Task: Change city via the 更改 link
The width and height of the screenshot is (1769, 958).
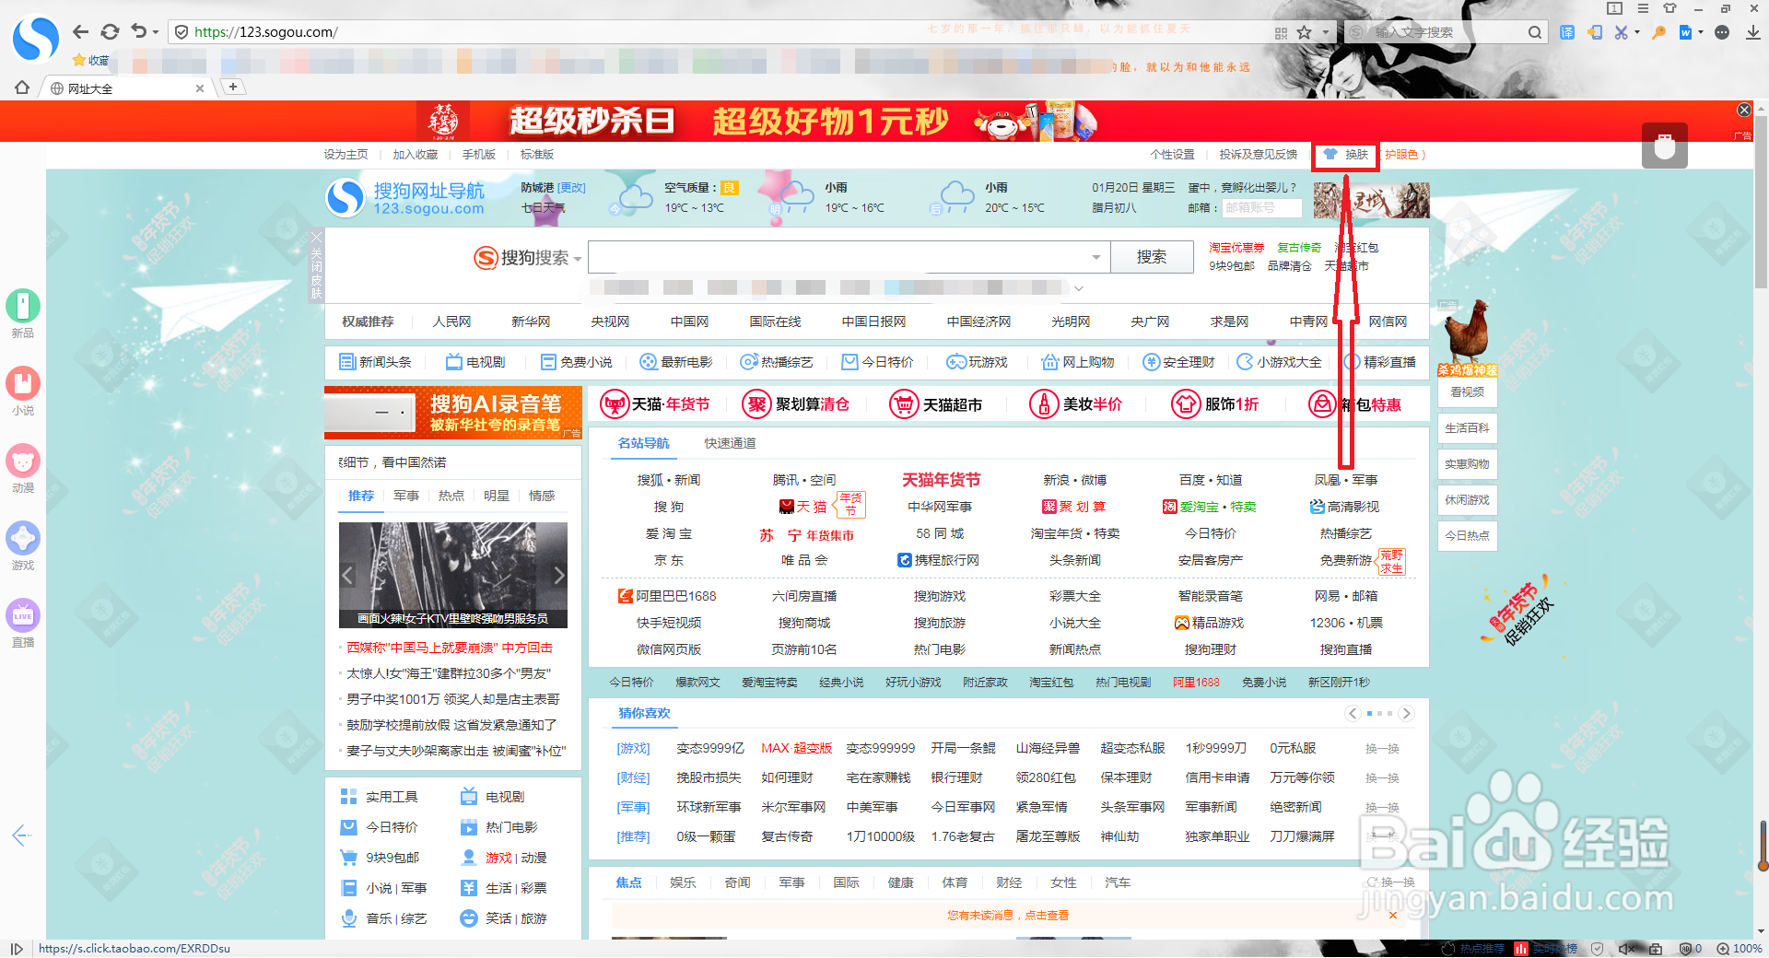Action: (571, 188)
